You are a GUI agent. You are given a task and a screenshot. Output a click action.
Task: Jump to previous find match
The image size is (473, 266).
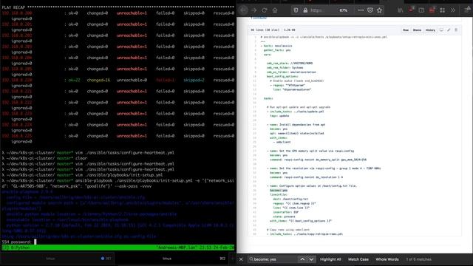(302, 259)
